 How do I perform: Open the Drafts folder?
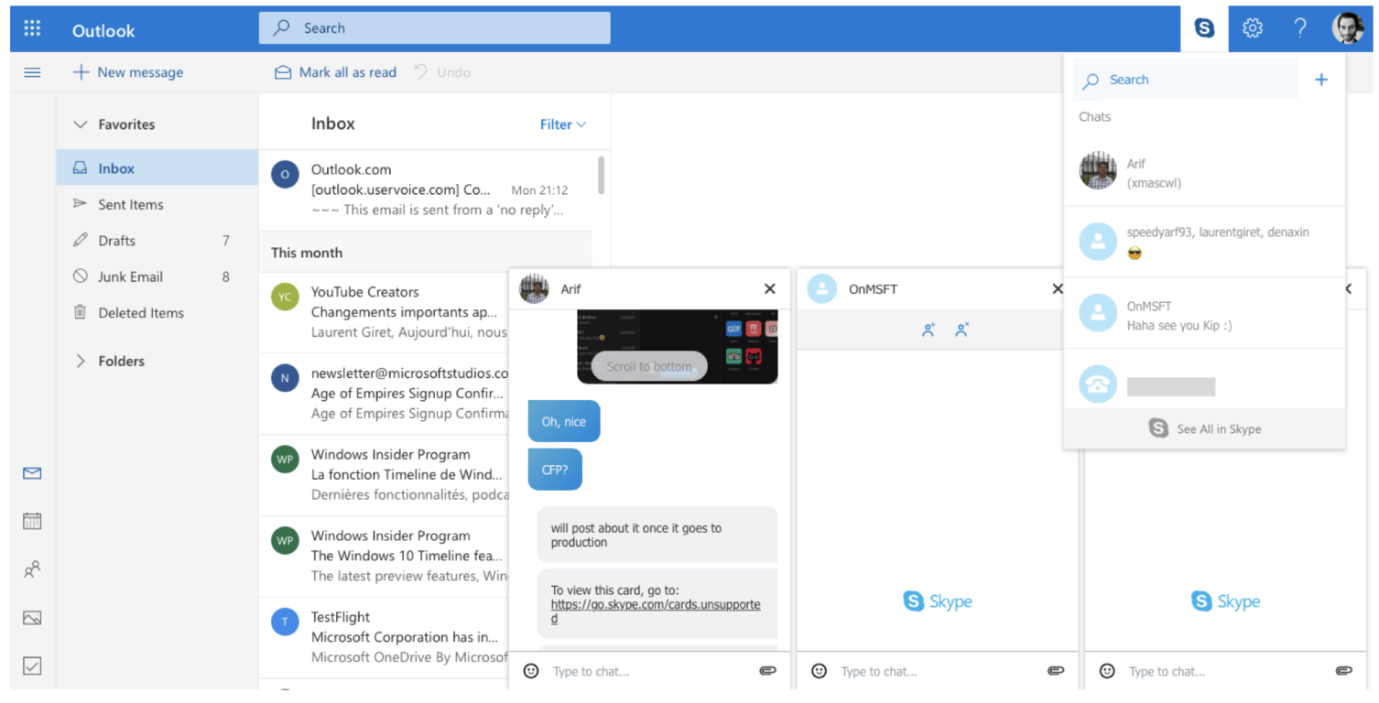coord(157,241)
